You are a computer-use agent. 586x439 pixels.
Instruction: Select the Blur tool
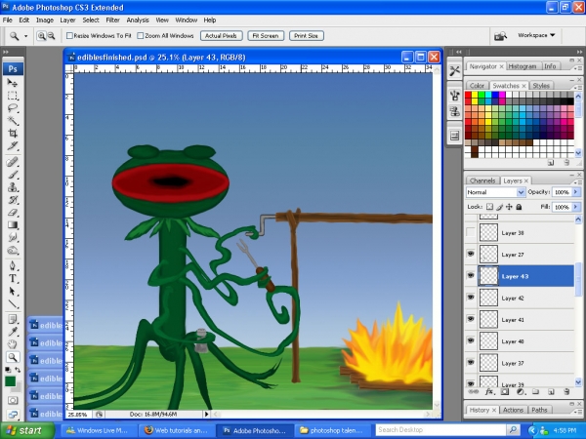pyautogui.click(x=13, y=237)
